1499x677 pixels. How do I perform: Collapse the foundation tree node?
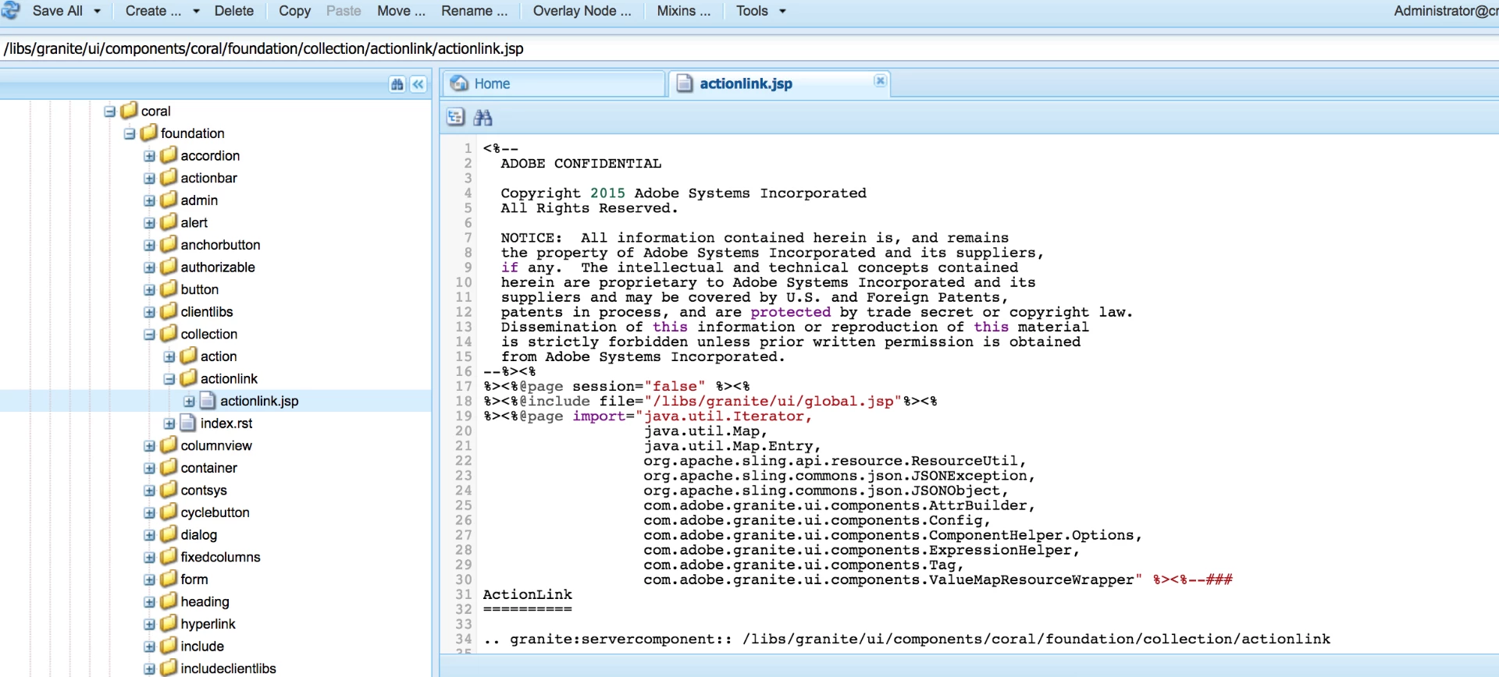coord(130,134)
